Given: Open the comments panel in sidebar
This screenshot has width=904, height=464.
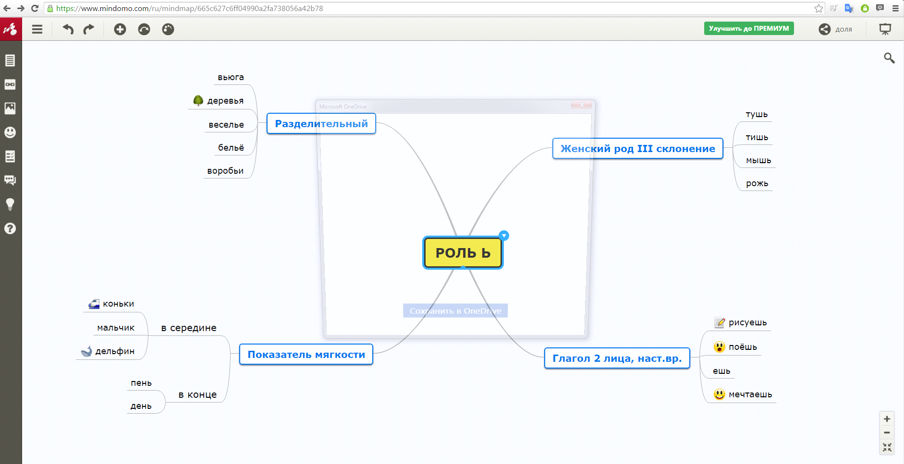Looking at the screenshot, I should (x=10, y=180).
